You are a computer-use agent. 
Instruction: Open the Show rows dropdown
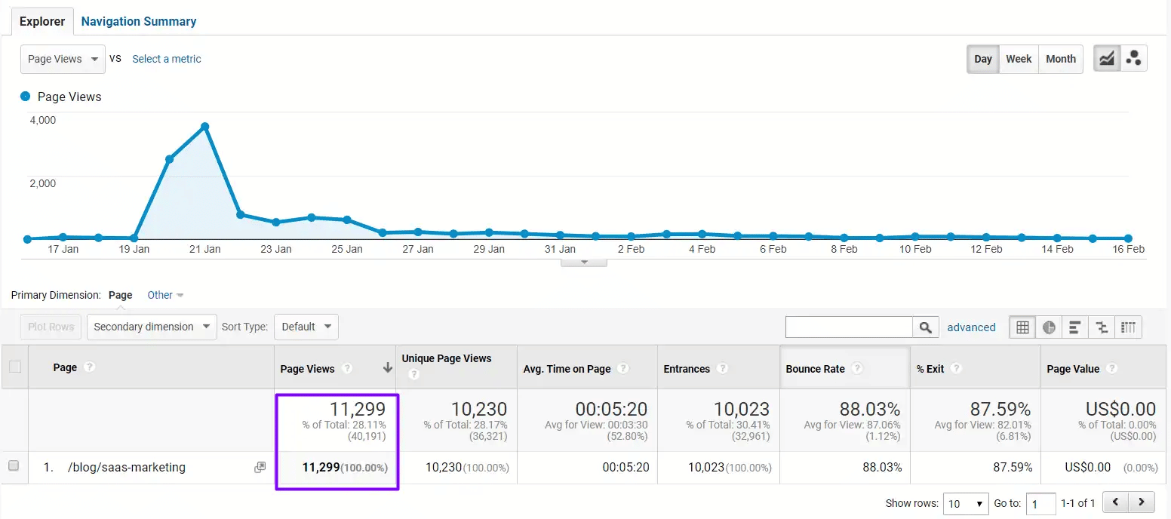pyautogui.click(x=965, y=503)
